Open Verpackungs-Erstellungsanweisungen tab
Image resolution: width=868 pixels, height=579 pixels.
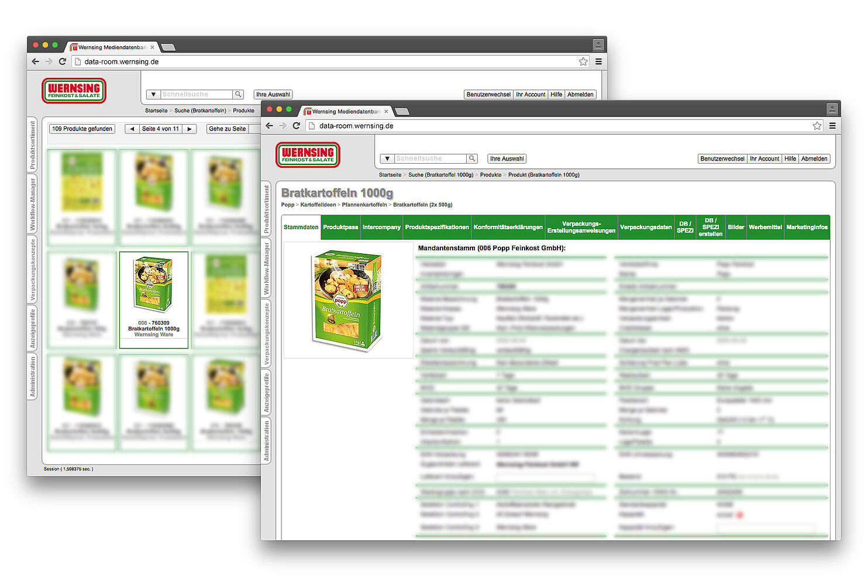pyautogui.click(x=581, y=227)
